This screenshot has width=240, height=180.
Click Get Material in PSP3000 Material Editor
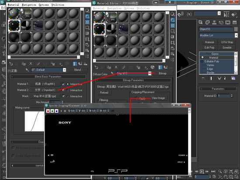pyautogui.click(x=96, y=67)
